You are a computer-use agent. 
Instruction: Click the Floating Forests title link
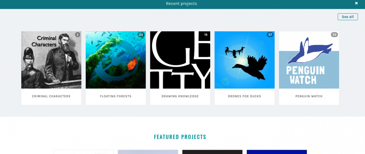(x=116, y=96)
